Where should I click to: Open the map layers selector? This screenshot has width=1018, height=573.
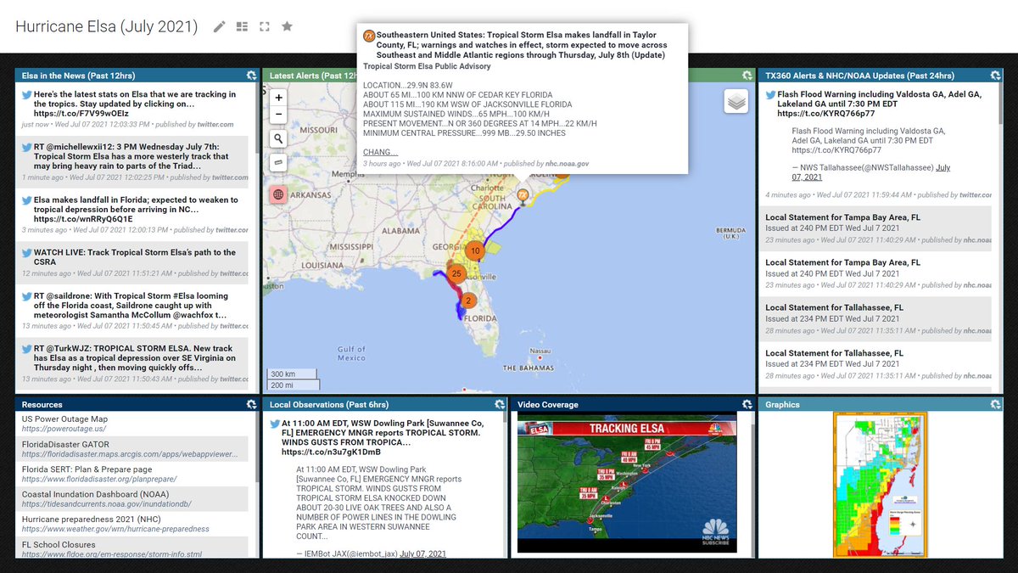coord(736,101)
